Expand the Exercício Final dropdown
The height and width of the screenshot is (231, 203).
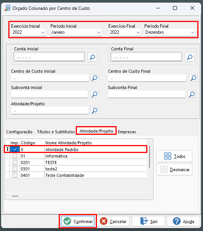(x=138, y=32)
